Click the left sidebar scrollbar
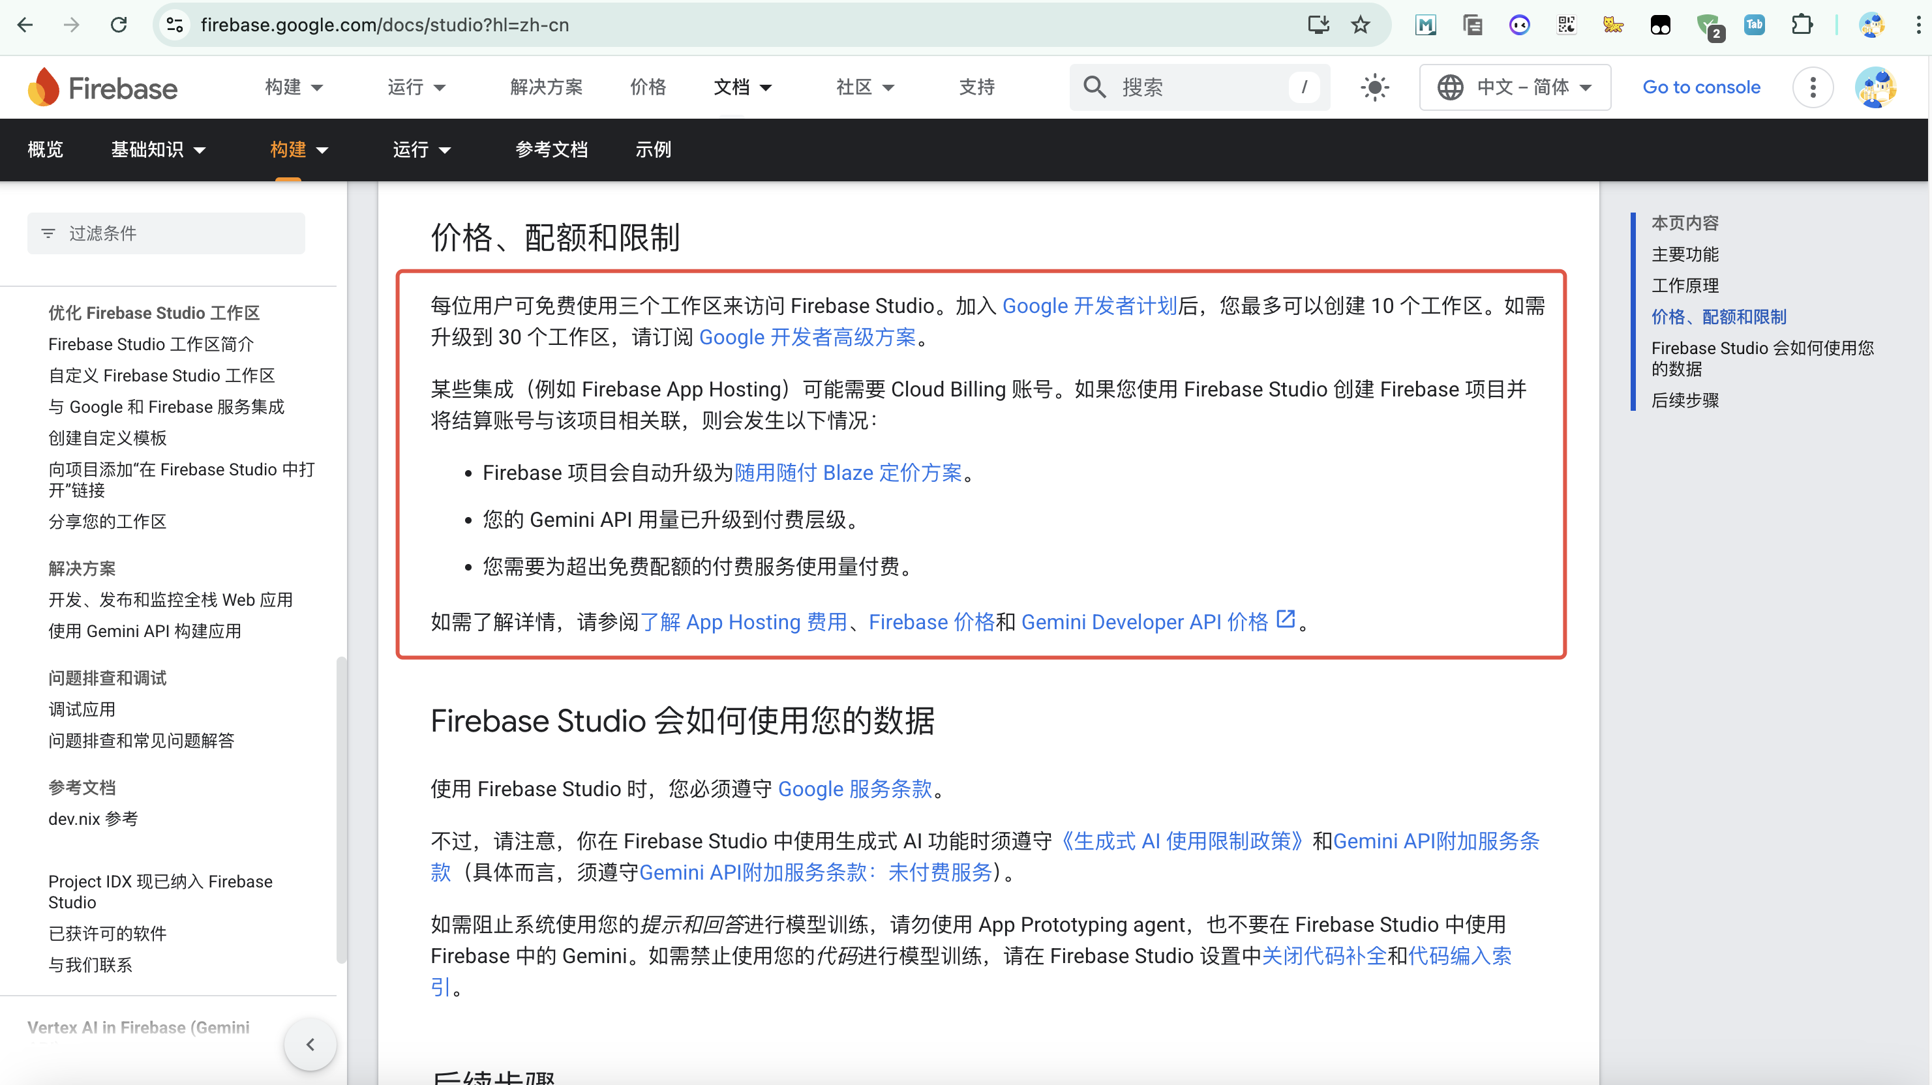1932x1085 pixels. 341,809
